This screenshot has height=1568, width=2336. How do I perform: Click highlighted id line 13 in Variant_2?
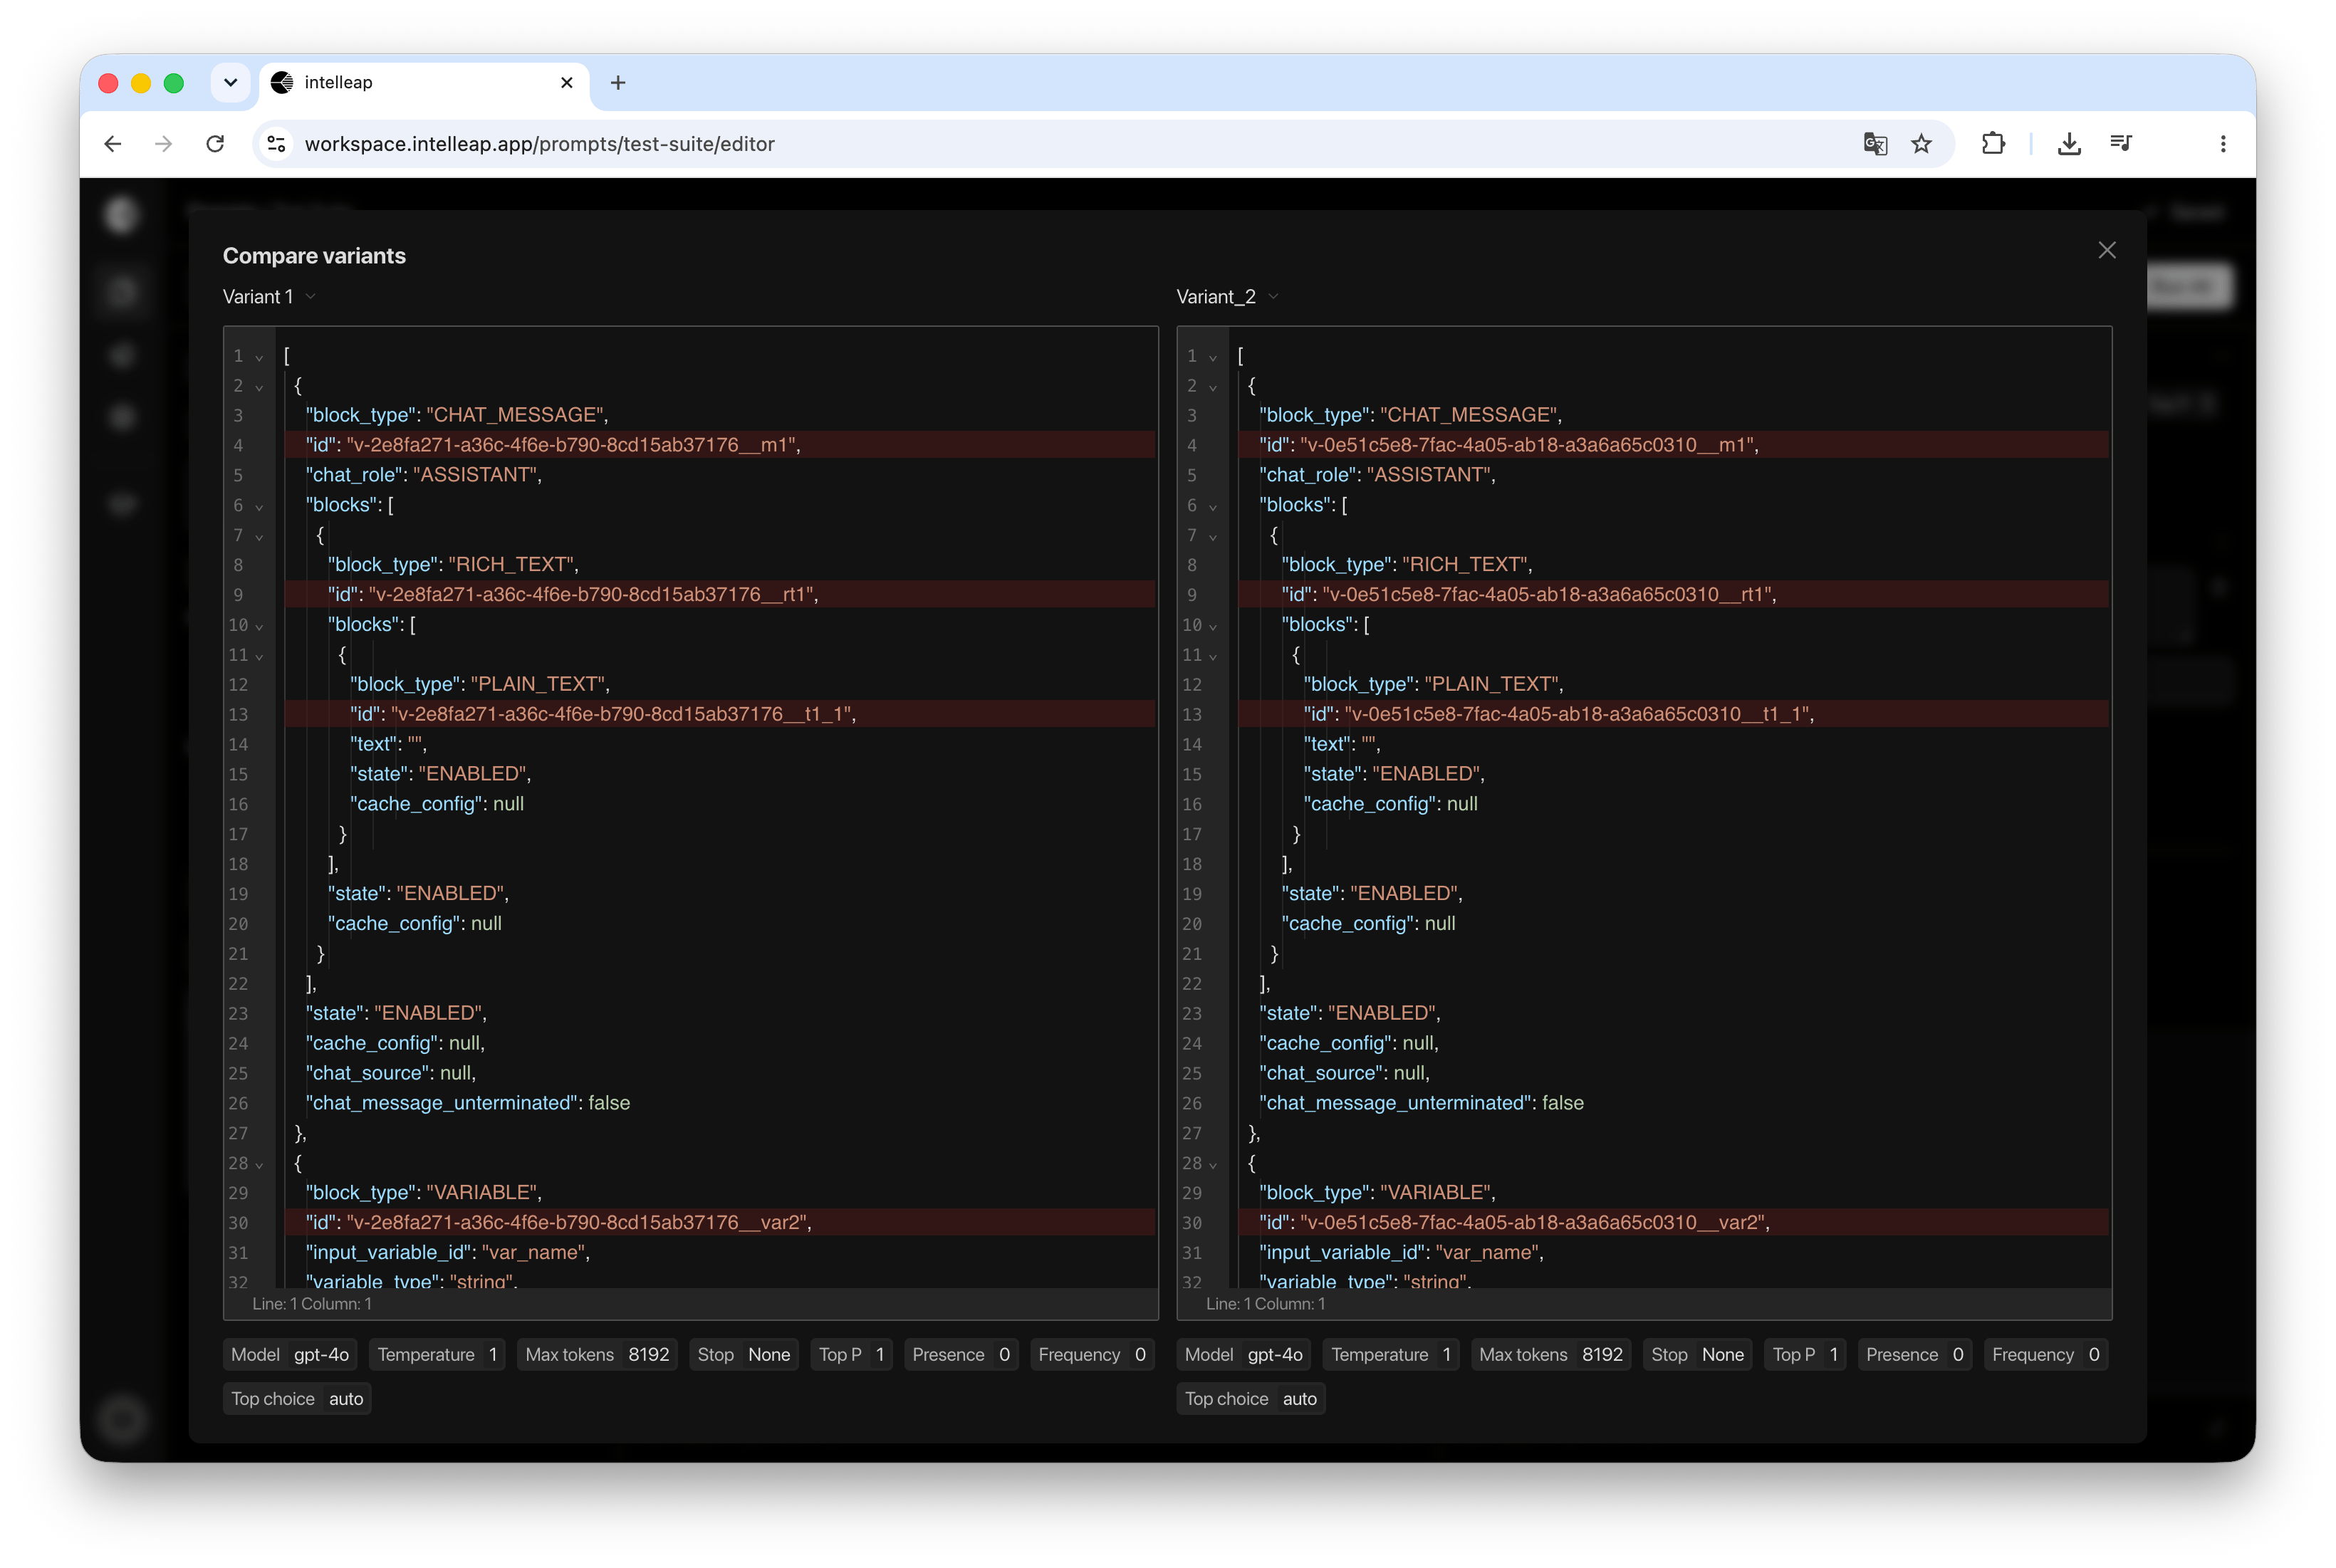tap(1674, 714)
